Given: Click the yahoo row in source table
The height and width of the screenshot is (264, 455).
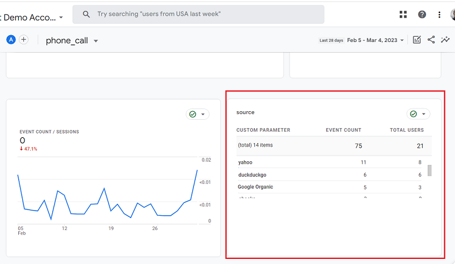Looking at the screenshot, I should click(x=245, y=162).
